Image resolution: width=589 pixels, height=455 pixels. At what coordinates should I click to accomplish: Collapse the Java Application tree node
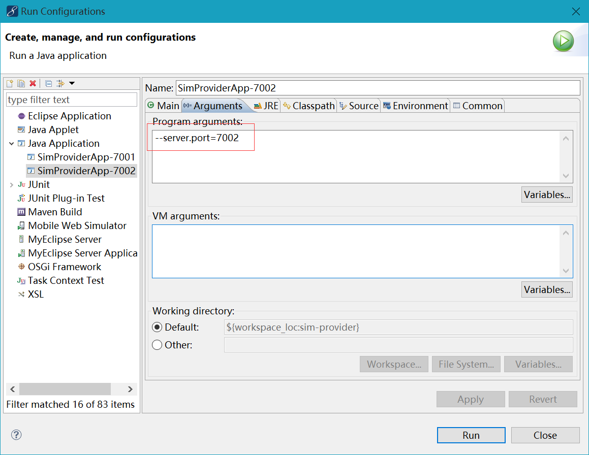click(11, 144)
